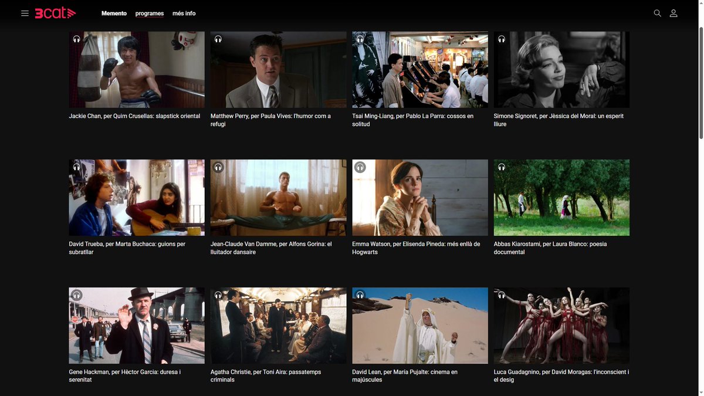
Task: Click headphones icon on Van Damme card
Action: [218, 167]
